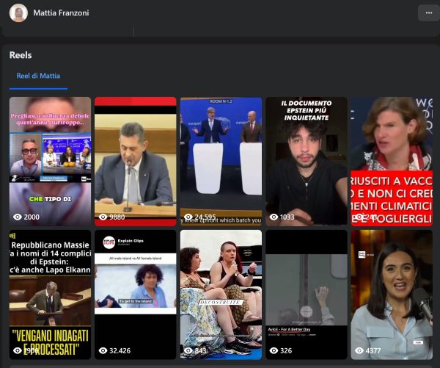
Task: Click the Explain Clips channel name
Action: tap(131, 241)
